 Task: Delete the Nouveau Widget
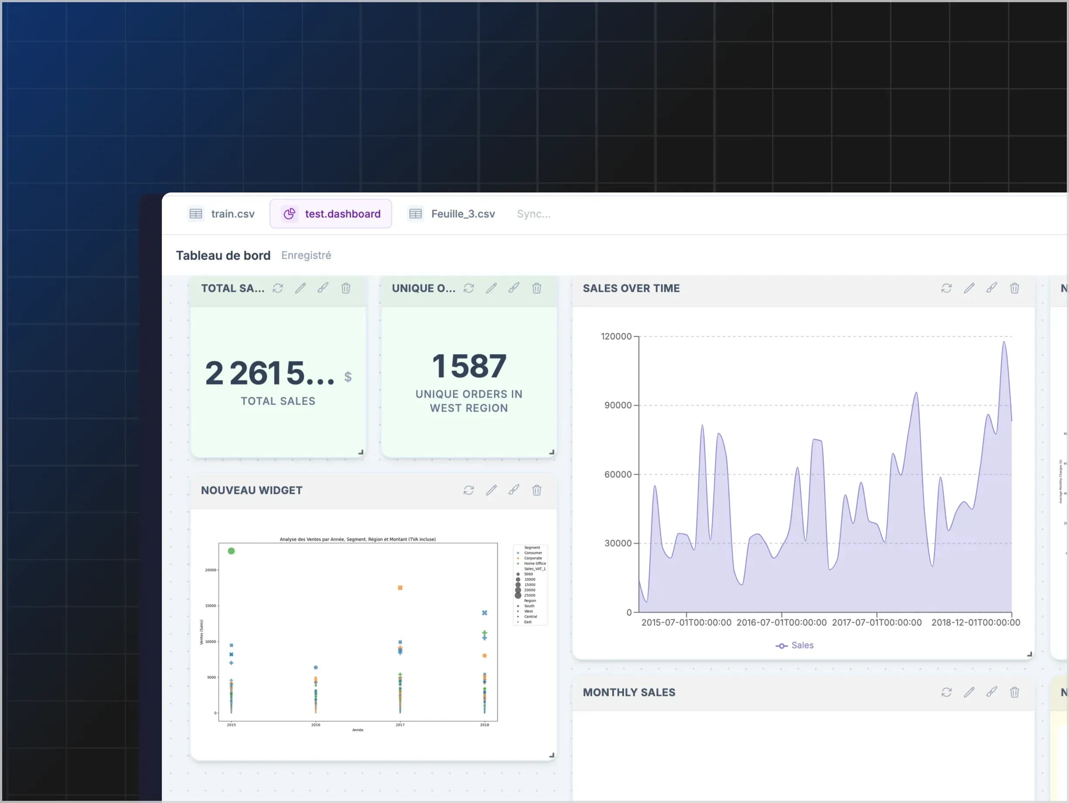click(x=536, y=490)
